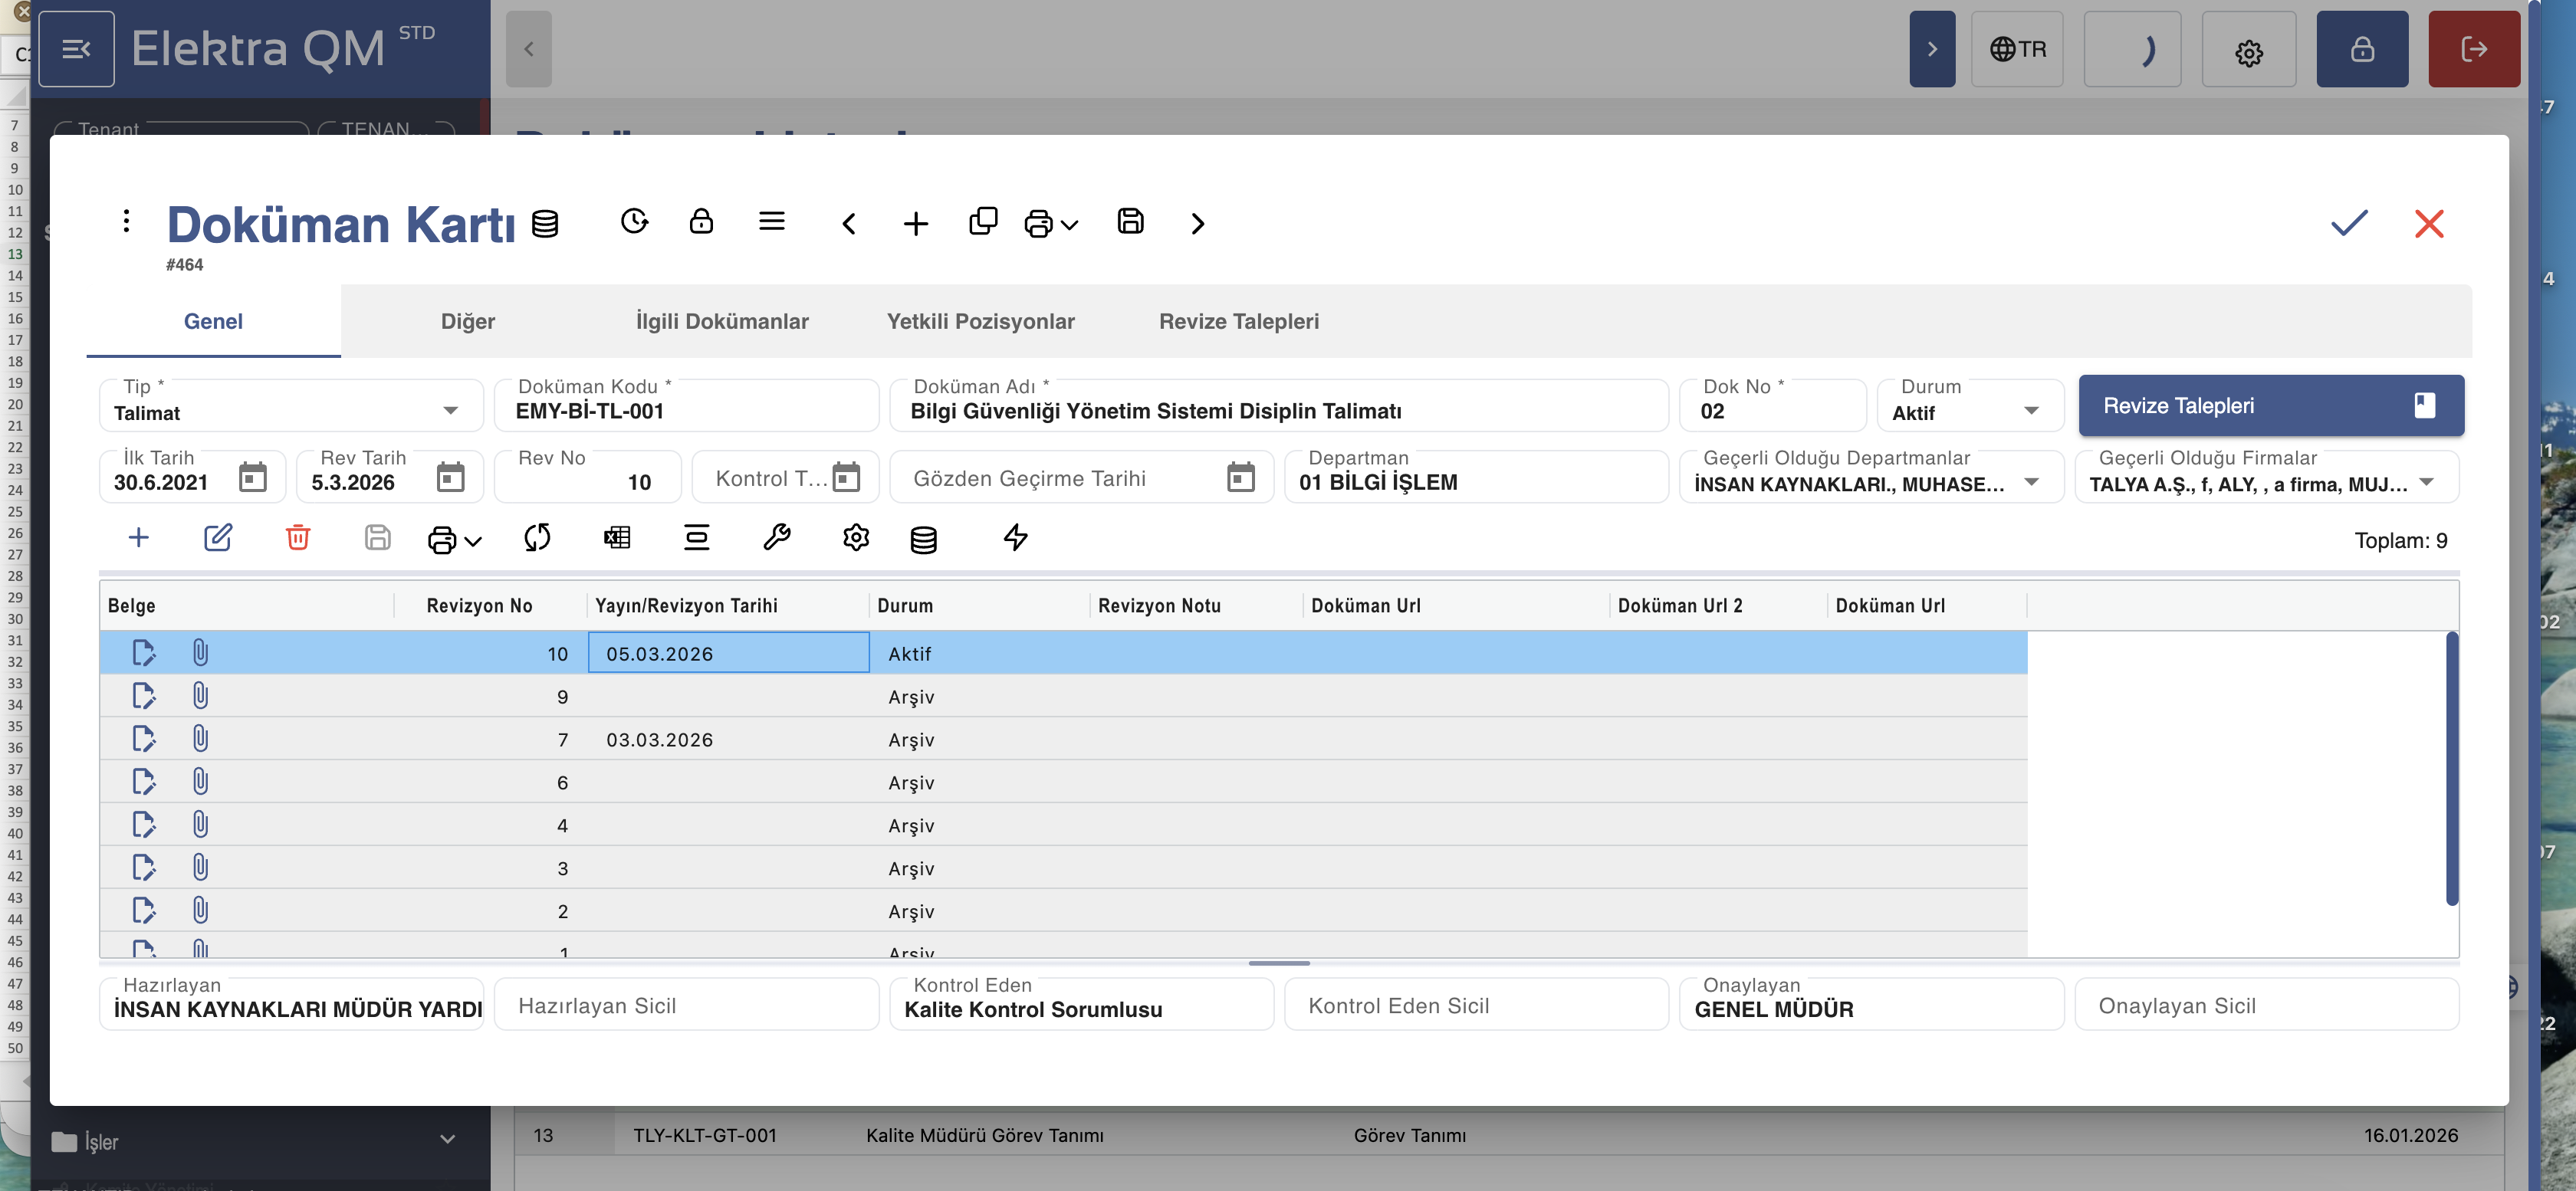Viewport: 2576px width, 1191px height.
Task: Click the duplicate copy icon in header
Action: pos(982,221)
